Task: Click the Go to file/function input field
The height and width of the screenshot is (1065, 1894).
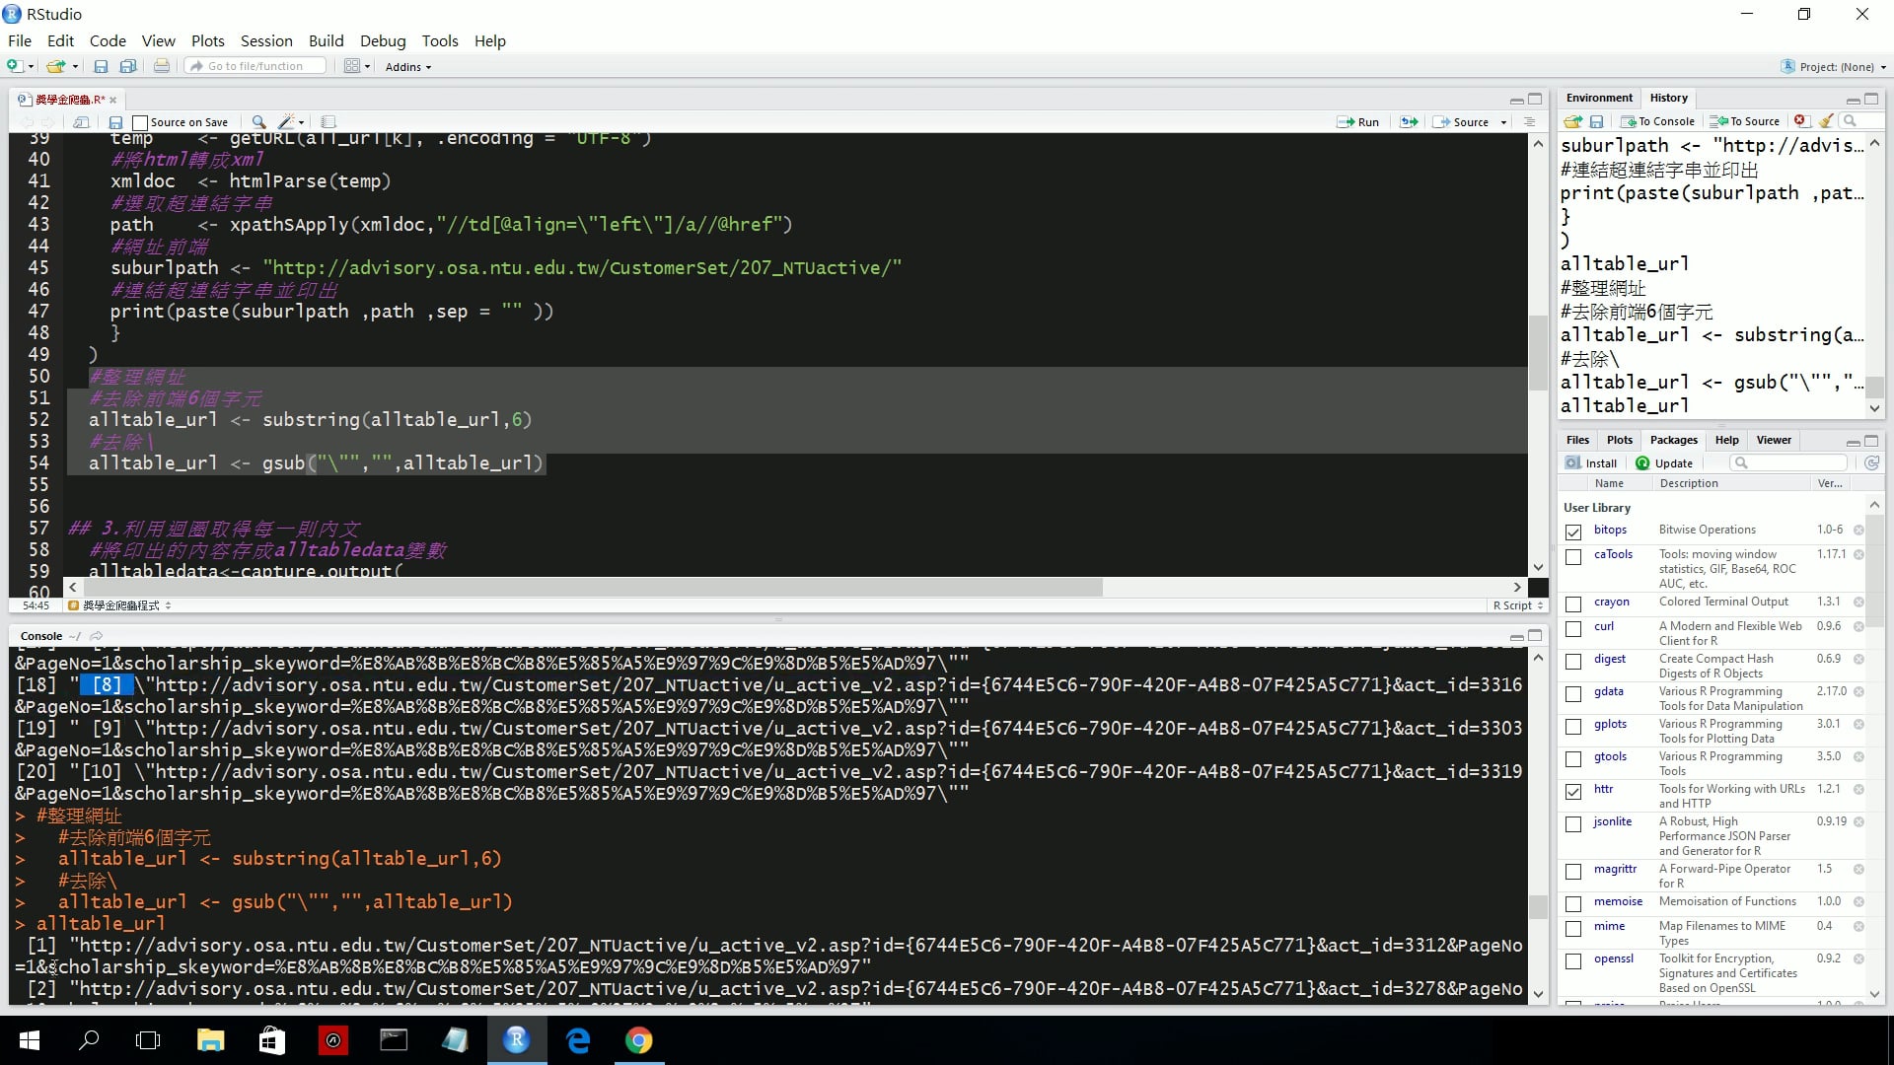Action: pos(256,66)
